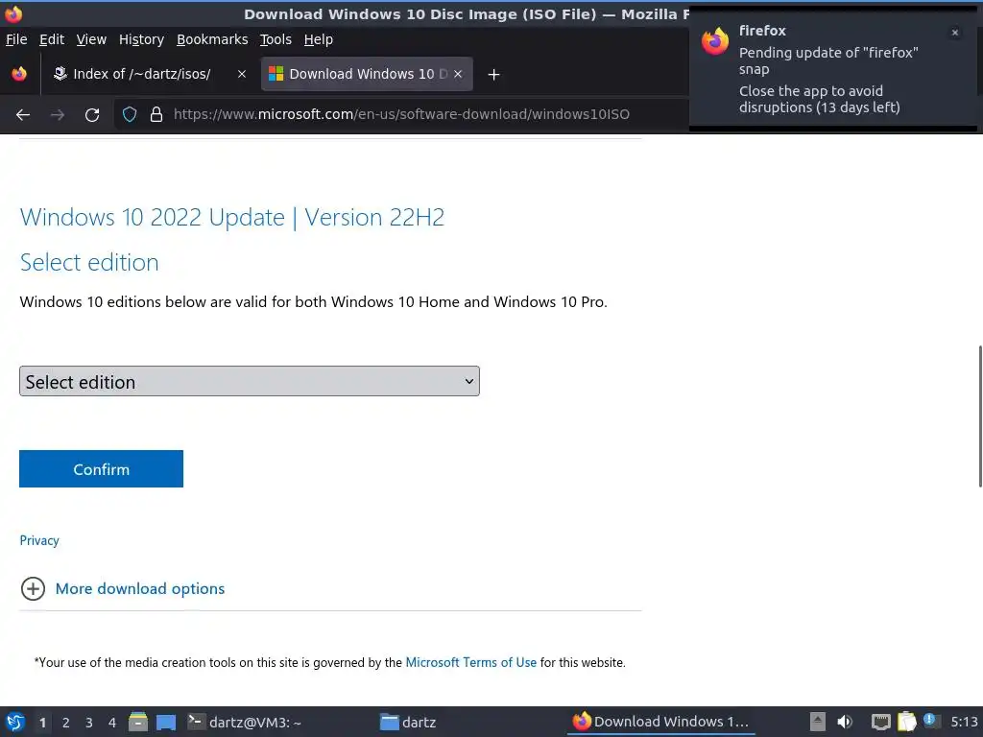Open the File menu
983x737 pixels.
pyautogui.click(x=16, y=39)
